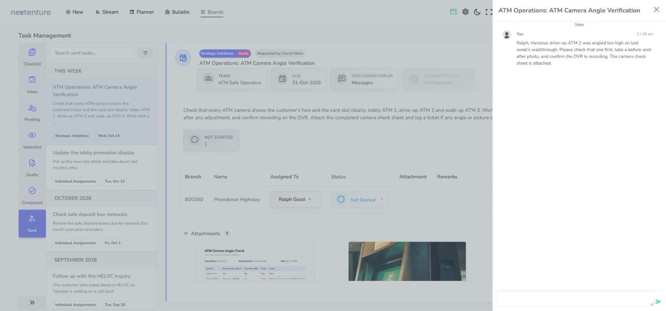
Task: Click the Not Started status circle
Action: [x=195, y=140]
